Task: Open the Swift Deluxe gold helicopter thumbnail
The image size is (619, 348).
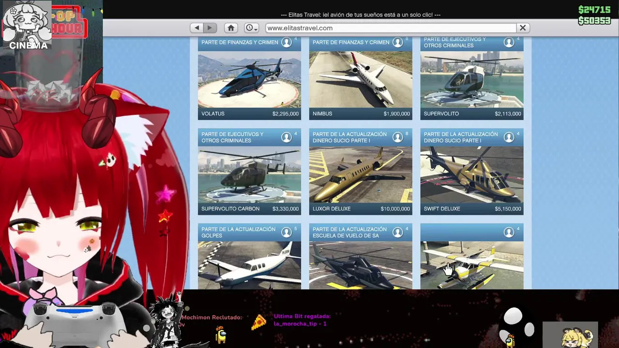Action: [x=472, y=174]
